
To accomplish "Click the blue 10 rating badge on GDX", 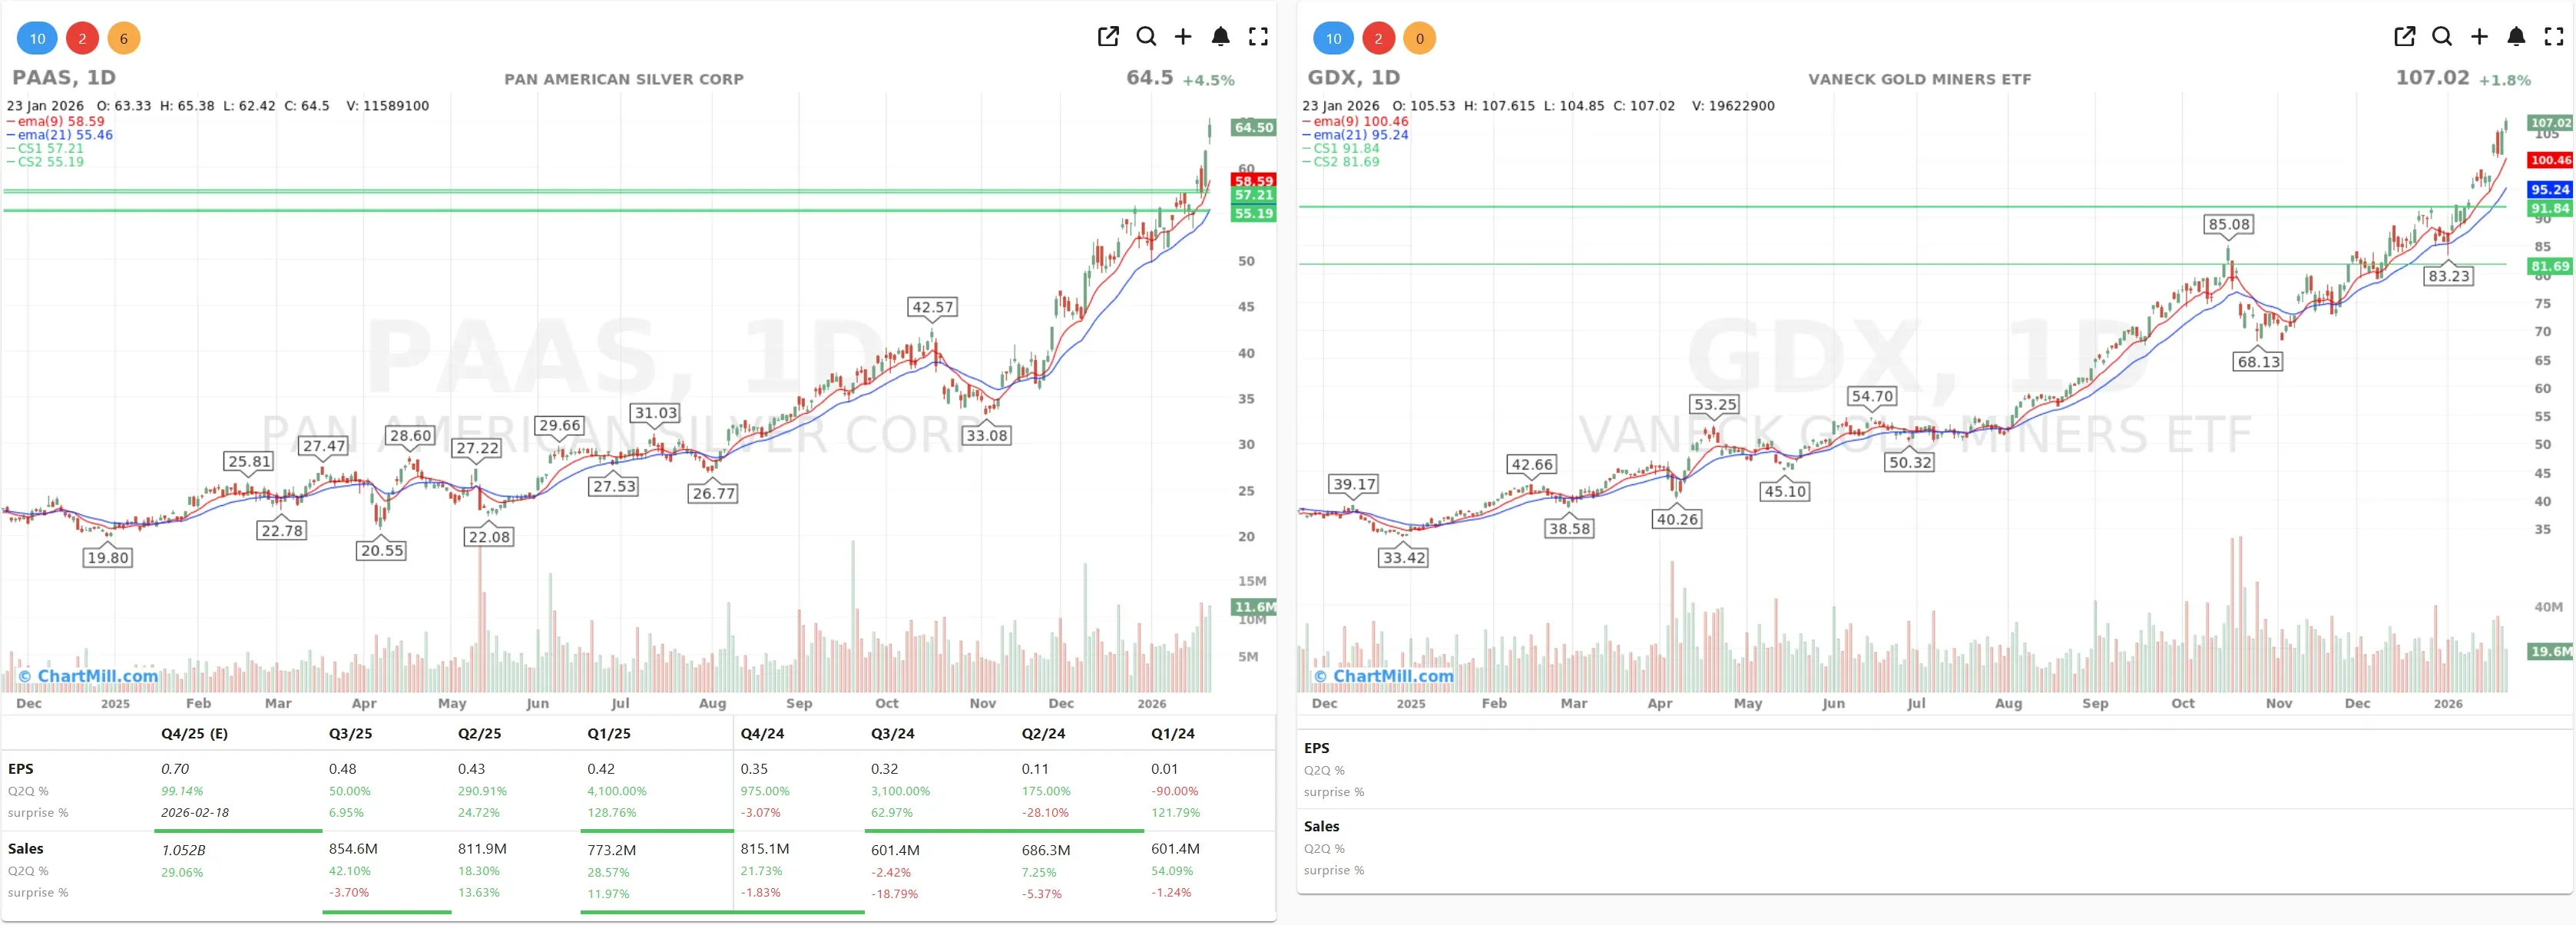I will pyautogui.click(x=1333, y=38).
